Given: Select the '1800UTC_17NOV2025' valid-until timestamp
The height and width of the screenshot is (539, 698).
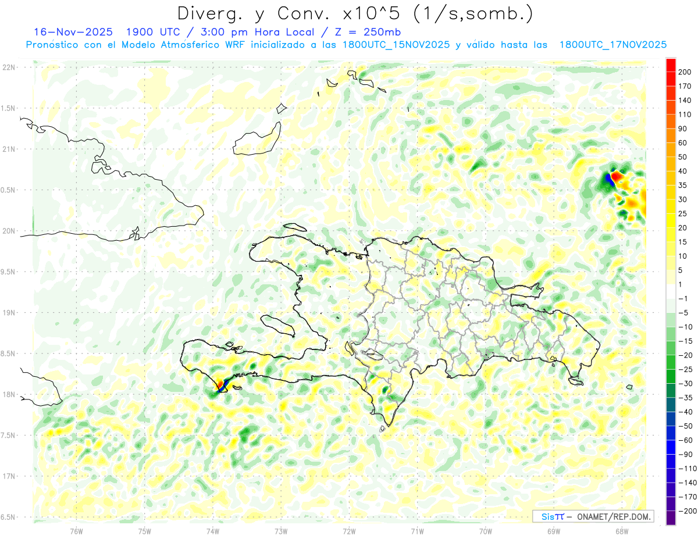Looking at the screenshot, I should pos(613,45).
